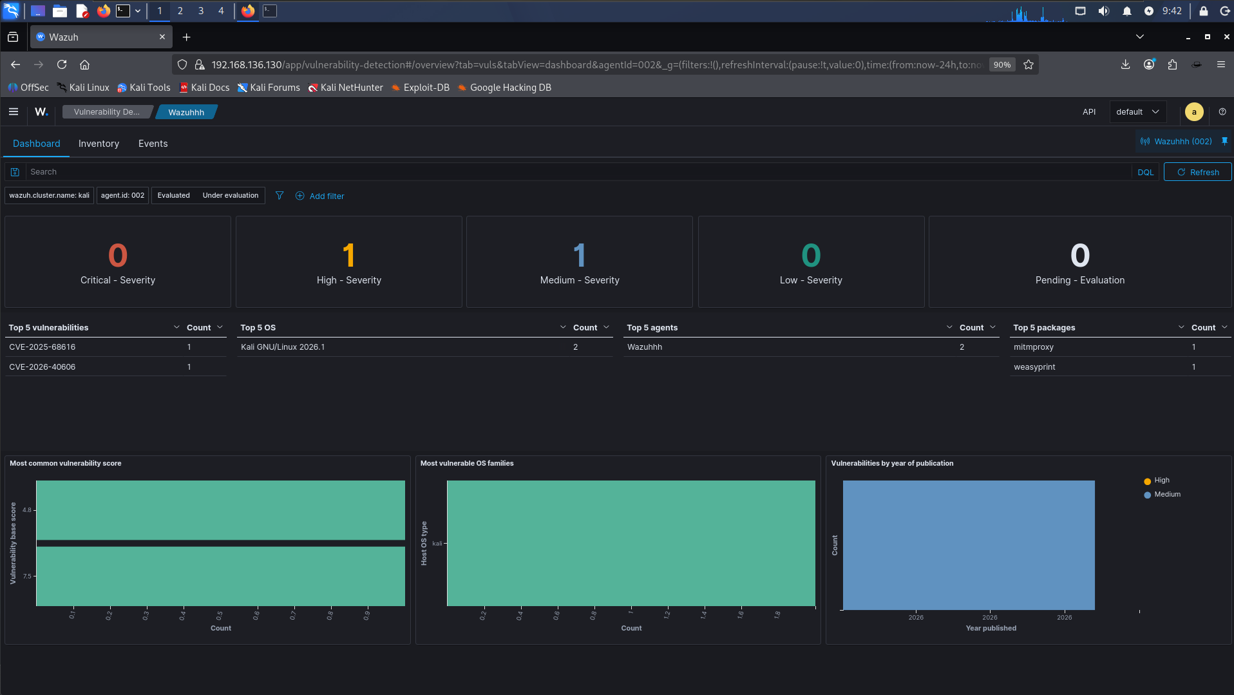
Task: Open a new browser tab
Action: [x=186, y=37]
